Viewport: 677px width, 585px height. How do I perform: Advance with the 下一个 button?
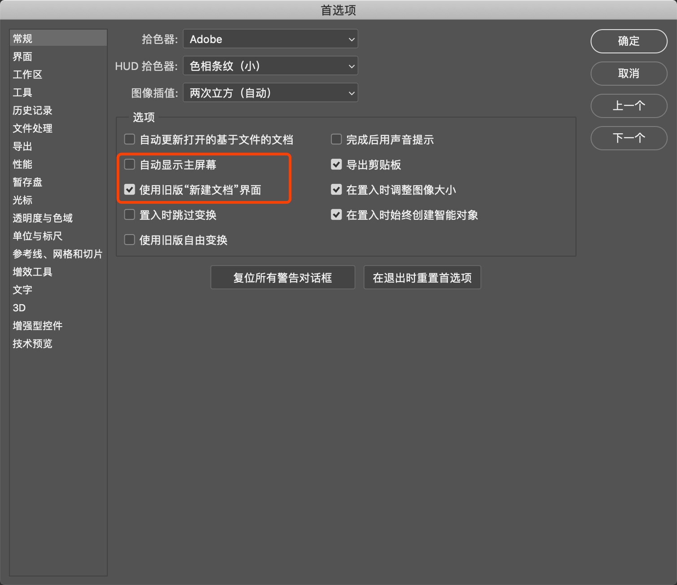coord(629,138)
